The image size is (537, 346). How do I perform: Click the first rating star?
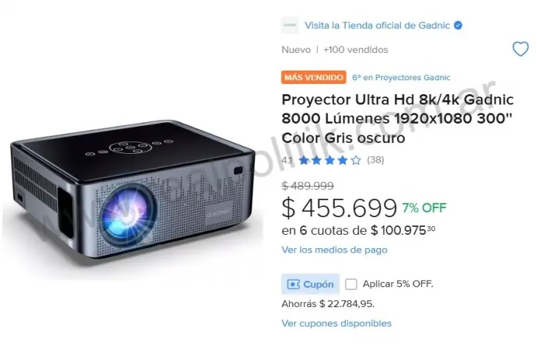pyautogui.click(x=303, y=160)
